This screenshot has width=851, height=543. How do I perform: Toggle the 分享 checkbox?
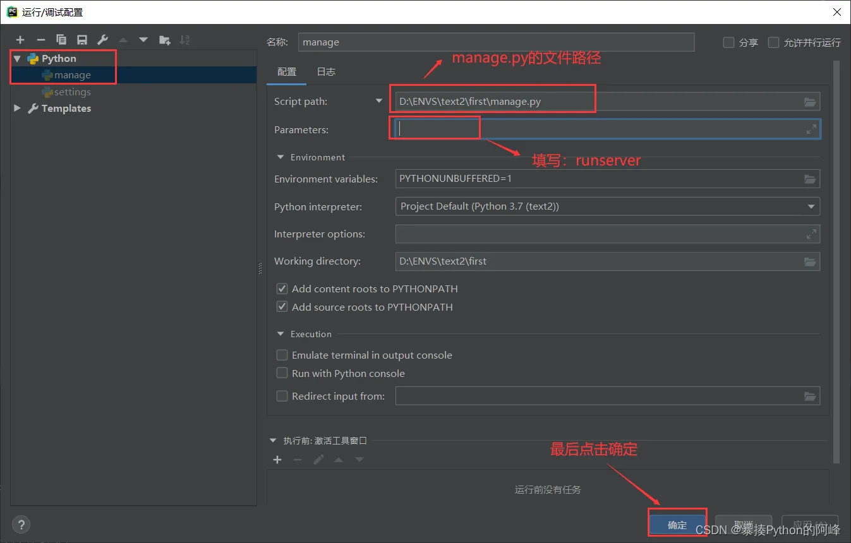(728, 42)
